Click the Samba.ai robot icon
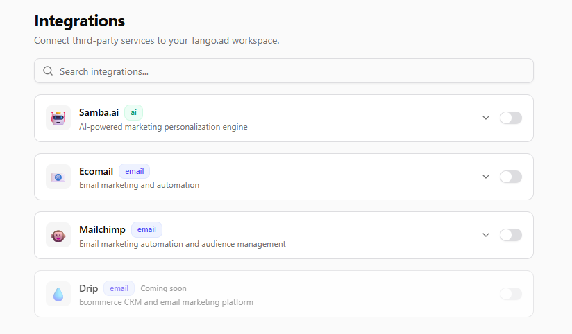Viewport: 572px width, 334px height. [x=58, y=118]
